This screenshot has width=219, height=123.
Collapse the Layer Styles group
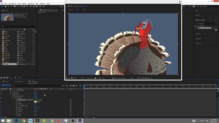(11, 94)
